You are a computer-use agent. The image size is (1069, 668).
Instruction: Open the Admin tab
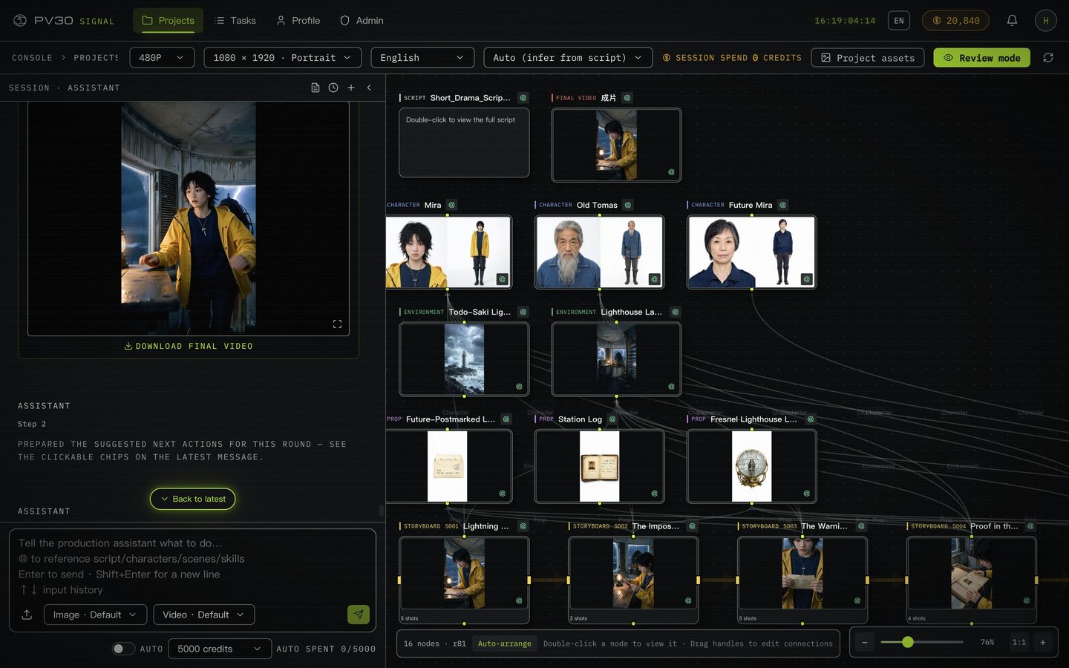coord(362,21)
